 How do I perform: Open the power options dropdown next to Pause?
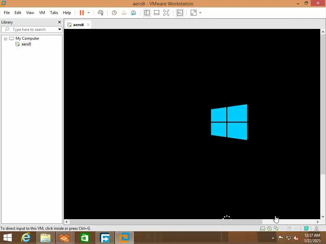point(89,13)
